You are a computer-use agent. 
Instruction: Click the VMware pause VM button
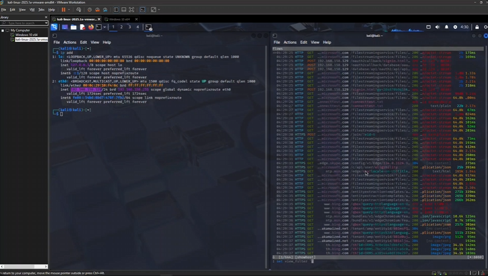pyautogui.click(x=64, y=10)
